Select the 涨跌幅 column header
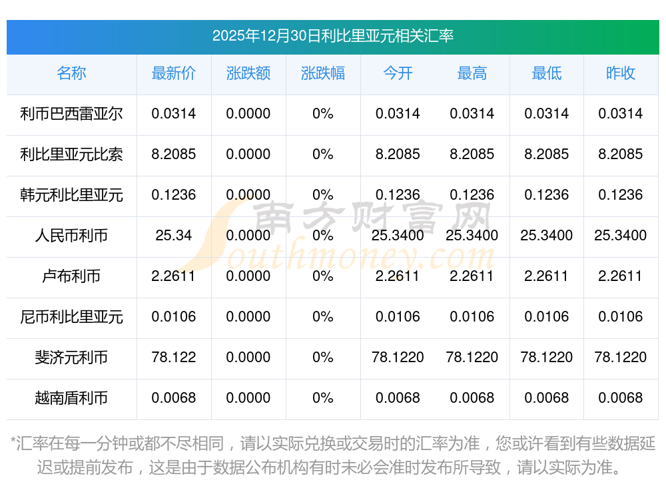666x488 pixels. point(323,73)
